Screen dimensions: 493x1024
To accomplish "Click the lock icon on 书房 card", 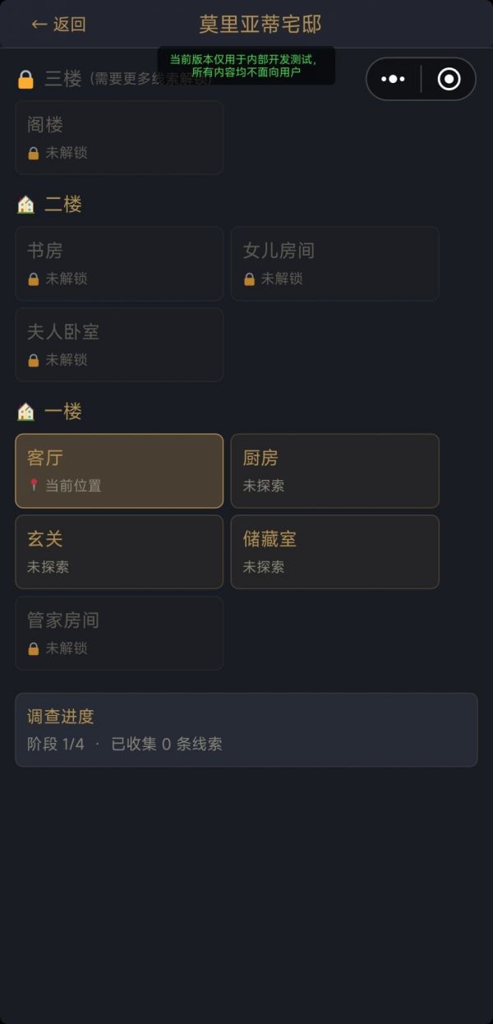I will 33,278.
